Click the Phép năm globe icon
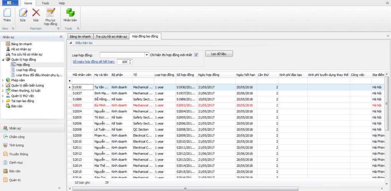Viewport: 391px width, 191px height. click(x=8, y=80)
